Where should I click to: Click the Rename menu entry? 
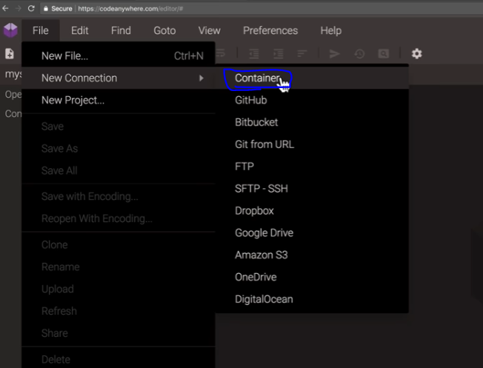click(119, 267)
